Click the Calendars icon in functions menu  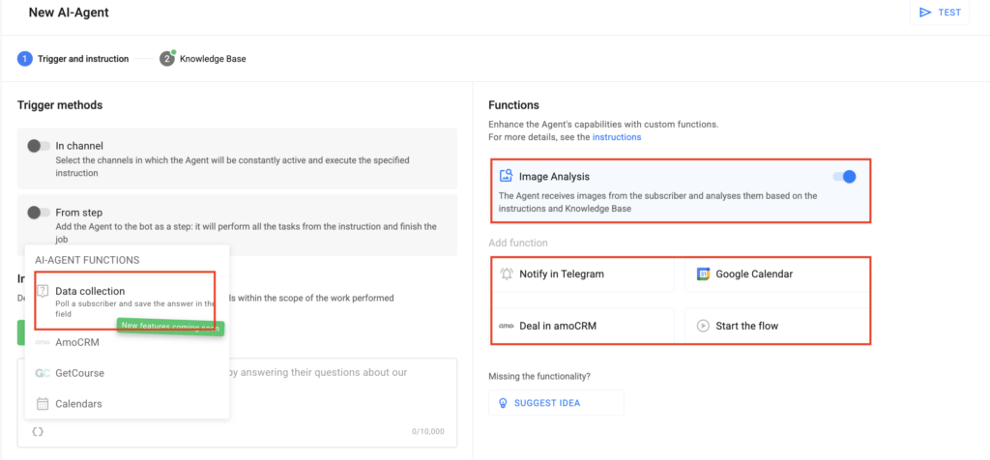[43, 404]
